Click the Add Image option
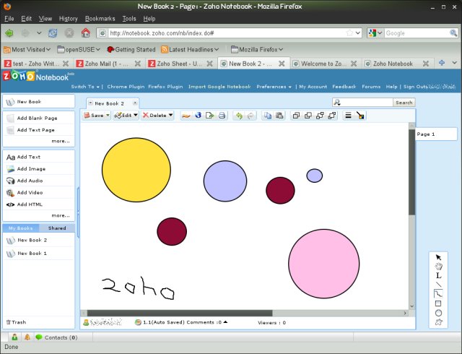This screenshot has height=354, width=462. (31, 169)
